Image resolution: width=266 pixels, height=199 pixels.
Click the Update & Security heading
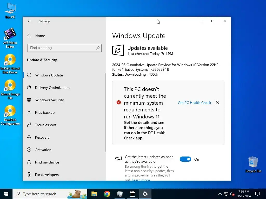tap(42, 60)
